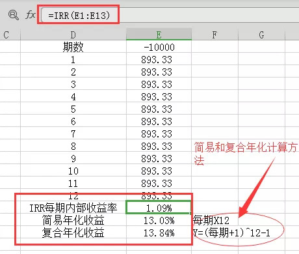Select the 复合年化收益 label cell
Image resolution: width=299 pixels, height=254 pixels.
(73, 233)
